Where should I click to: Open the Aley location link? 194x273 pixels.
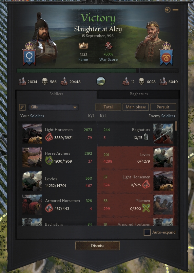pyautogui.click(x=115, y=29)
